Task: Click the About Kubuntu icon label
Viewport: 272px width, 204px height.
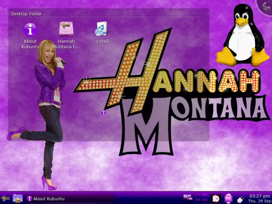Action: [30, 44]
